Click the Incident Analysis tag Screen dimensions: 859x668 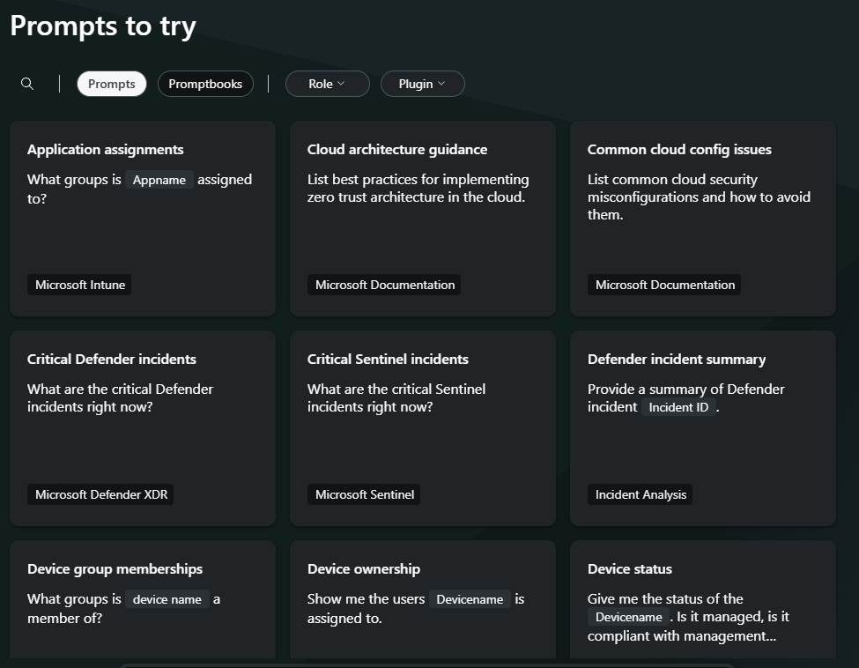click(x=641, y=494)
